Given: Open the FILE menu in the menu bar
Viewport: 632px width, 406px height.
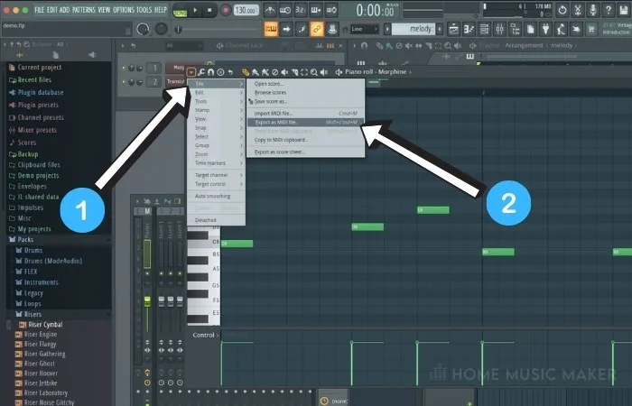Looking at the screenshot, I should point(40,10).
